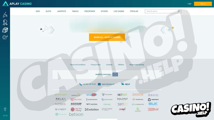Open the Synot provider logo
The height and width of the screenshot is (120, 214).
pyautogui.click(x=61, y=109)
